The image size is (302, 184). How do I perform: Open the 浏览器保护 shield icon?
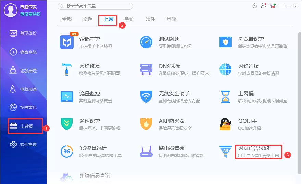[226, 42]
